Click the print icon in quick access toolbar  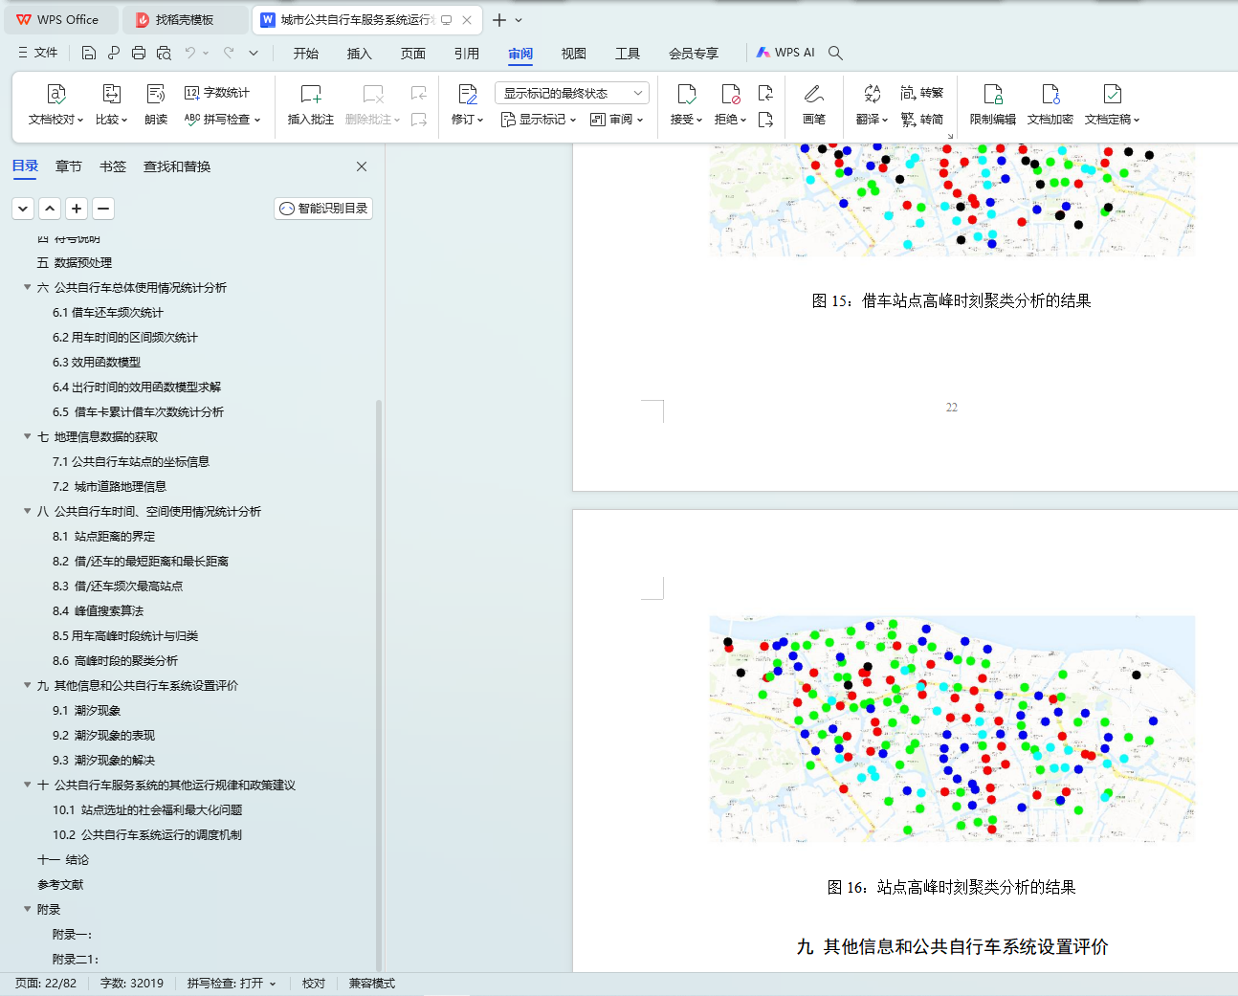pyautogui.click(x=139, y=53)
